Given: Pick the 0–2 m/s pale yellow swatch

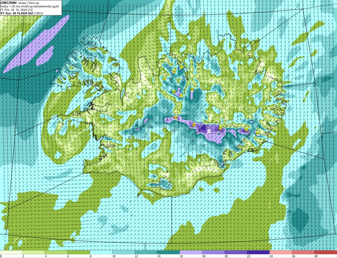Looking at the screenshot, I should pos(11,252).
